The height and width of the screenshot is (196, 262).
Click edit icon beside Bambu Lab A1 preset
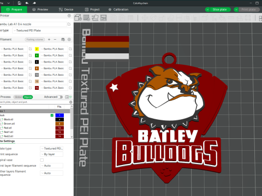coord(69,24)
